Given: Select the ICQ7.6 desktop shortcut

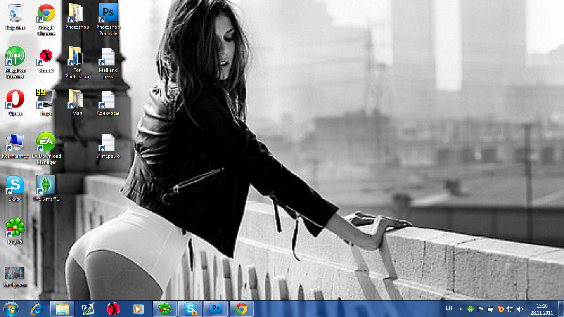Looking at the screenshot, I should (15, 232).
